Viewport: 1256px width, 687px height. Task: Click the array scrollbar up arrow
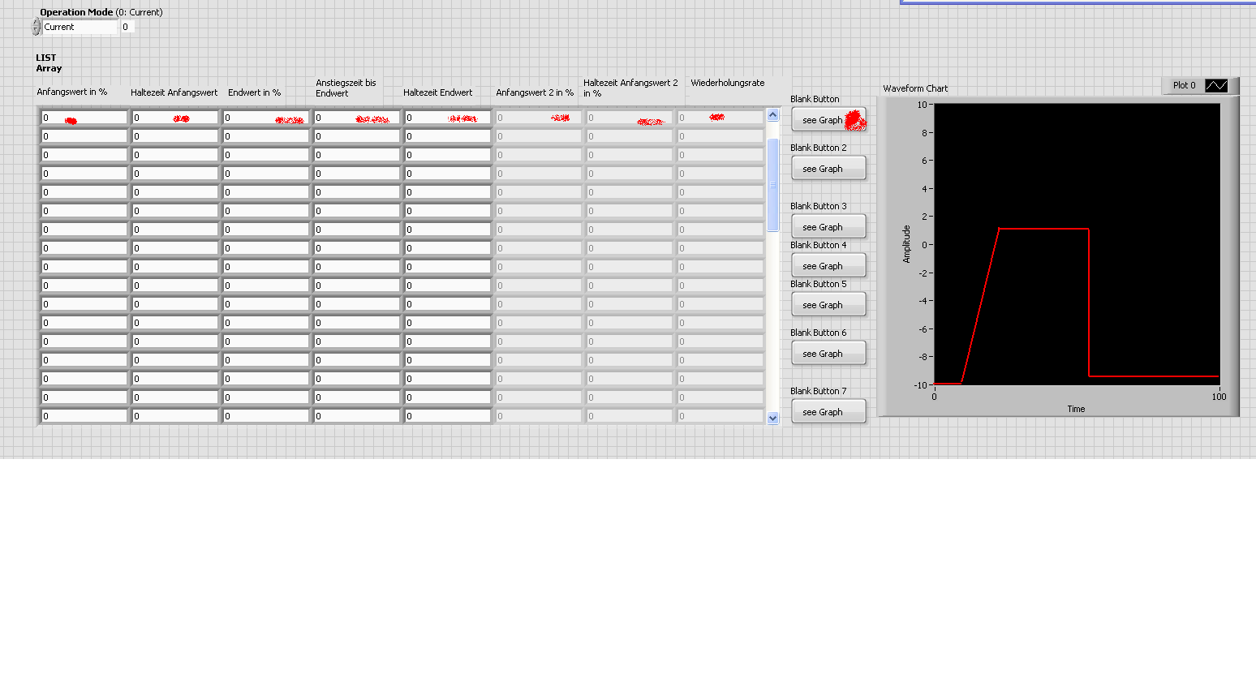[x=773, y=115]
